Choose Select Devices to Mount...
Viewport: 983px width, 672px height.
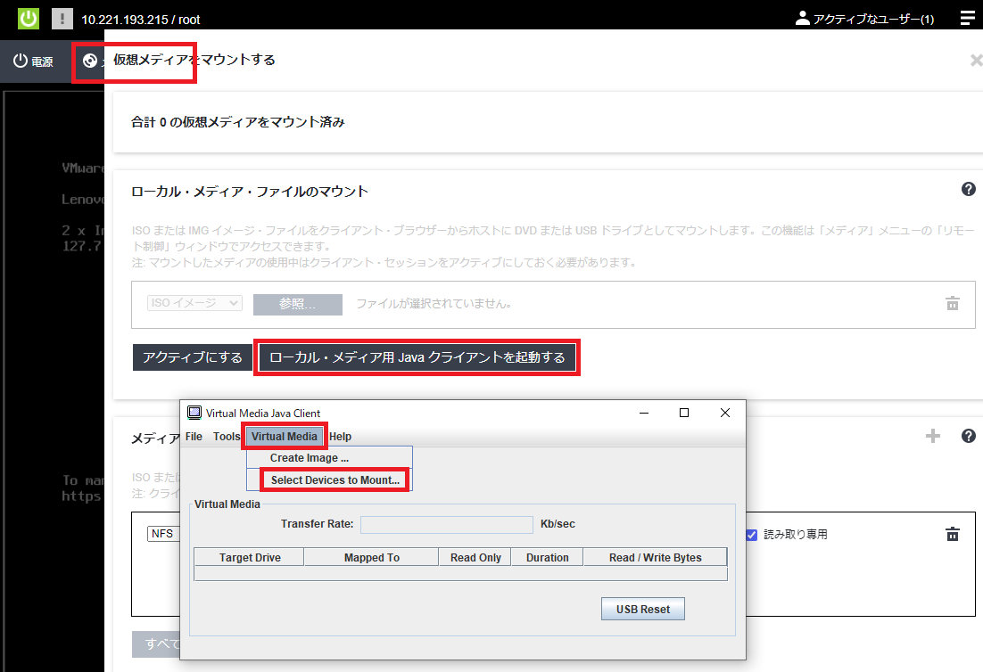pyautogui.click(x=335, y=480)
